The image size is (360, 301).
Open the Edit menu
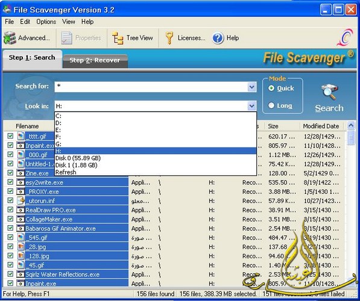[25, 22]
